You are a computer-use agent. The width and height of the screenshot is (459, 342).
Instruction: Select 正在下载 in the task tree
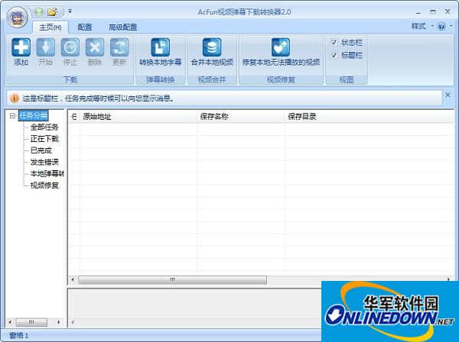[44, 139]
